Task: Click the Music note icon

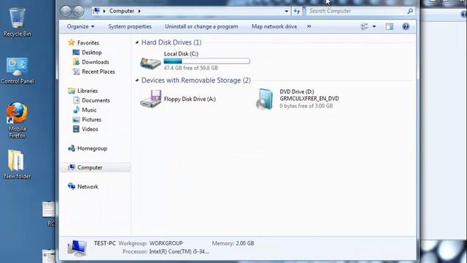Action: pyautogui.click(x=76, y=110)
